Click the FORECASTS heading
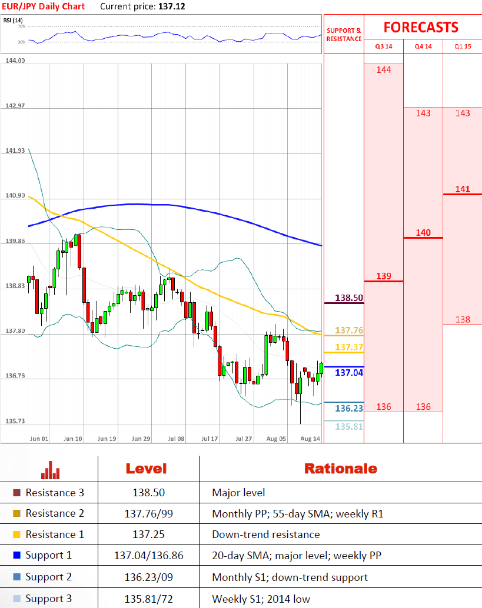The image size is (482, 608). pos(421,28)
